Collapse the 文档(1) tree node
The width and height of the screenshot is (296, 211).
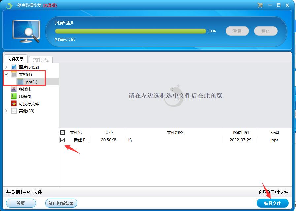pyautogui.click(x=6, y=75)
